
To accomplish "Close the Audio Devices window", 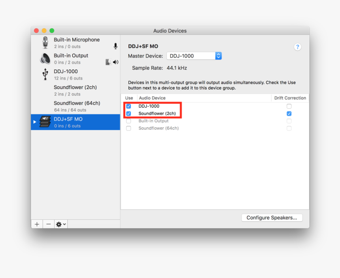I will coord(36,30).
